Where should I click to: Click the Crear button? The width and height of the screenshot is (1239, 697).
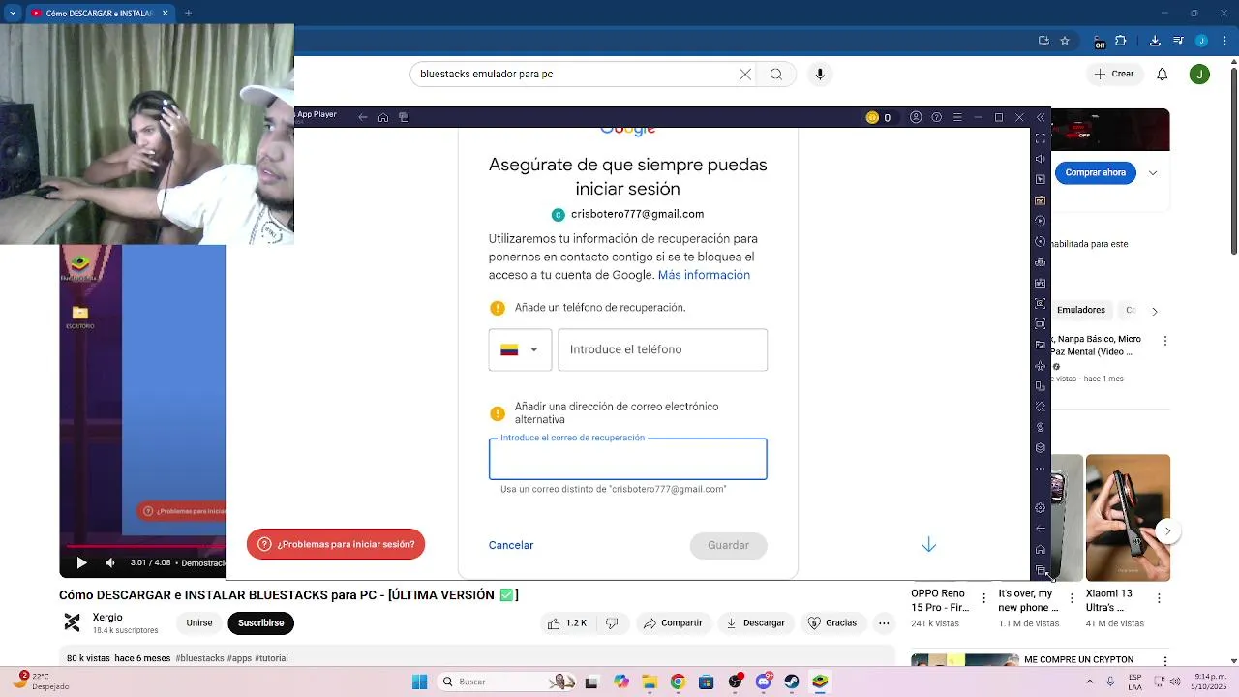(x=1114, y=74)
